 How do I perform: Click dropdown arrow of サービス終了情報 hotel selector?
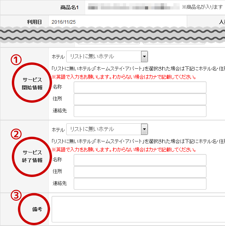point(144,129)
